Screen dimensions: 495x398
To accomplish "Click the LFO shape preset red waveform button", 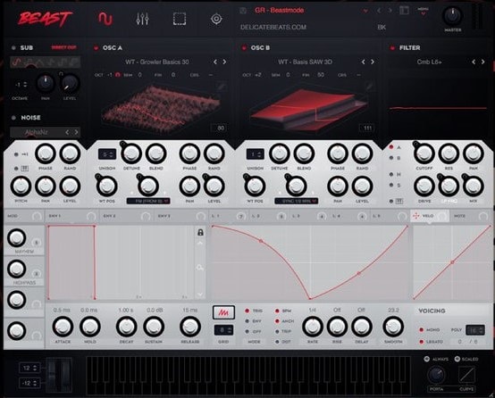I will 223,312.
